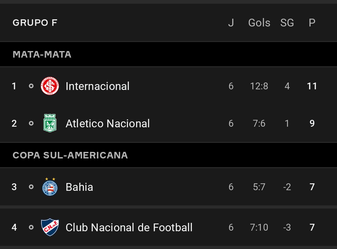Click the Bahia club crest

(50, 186)
